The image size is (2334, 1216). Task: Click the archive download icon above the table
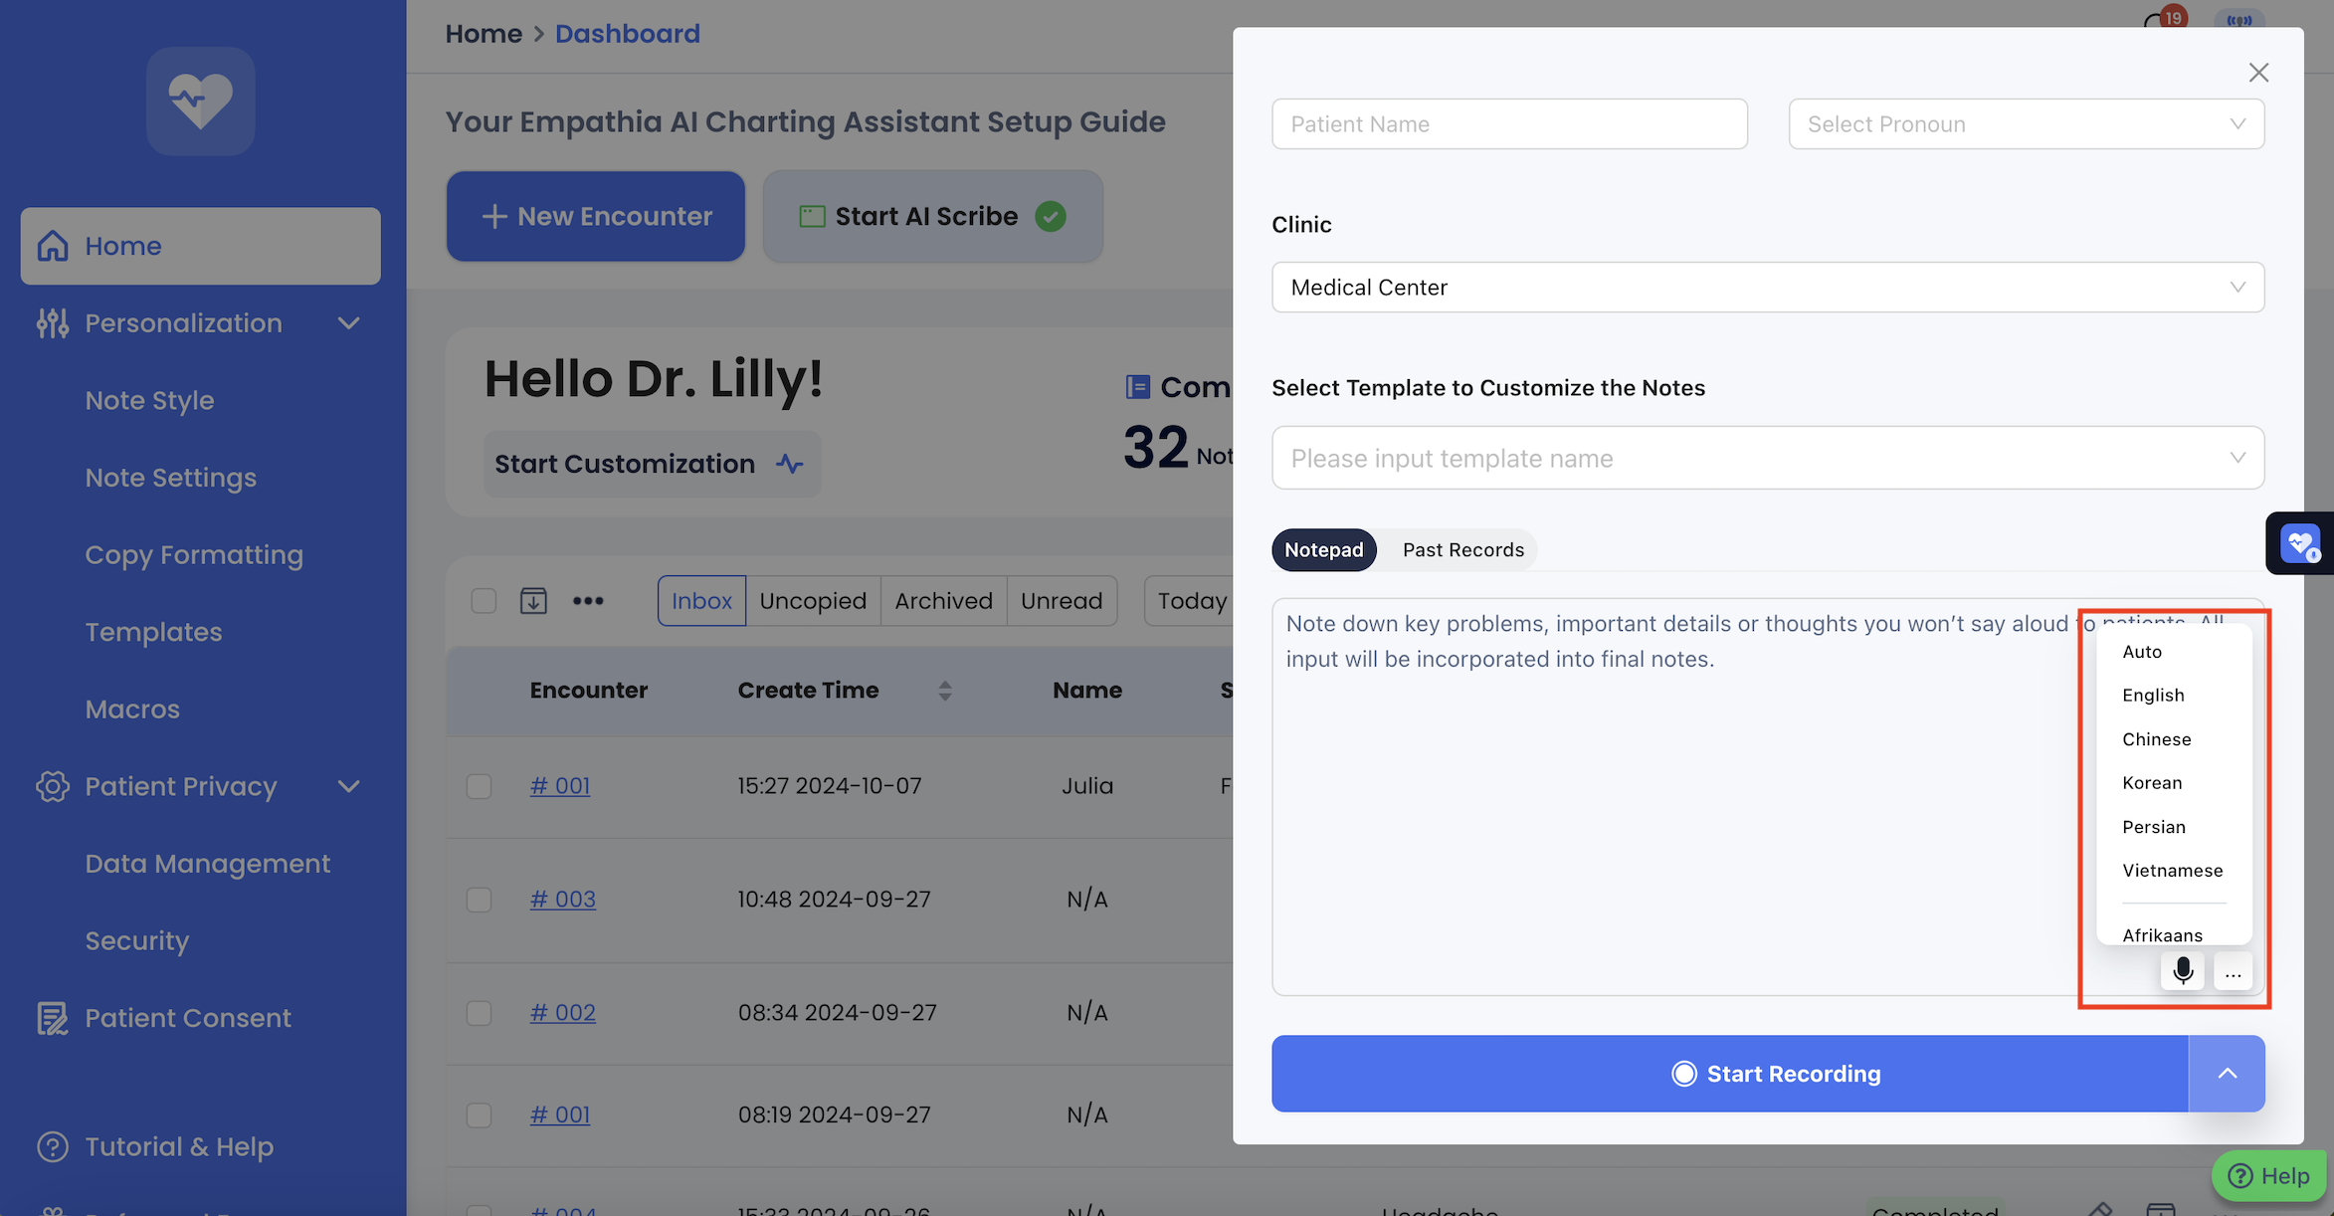tap(533, 600)
